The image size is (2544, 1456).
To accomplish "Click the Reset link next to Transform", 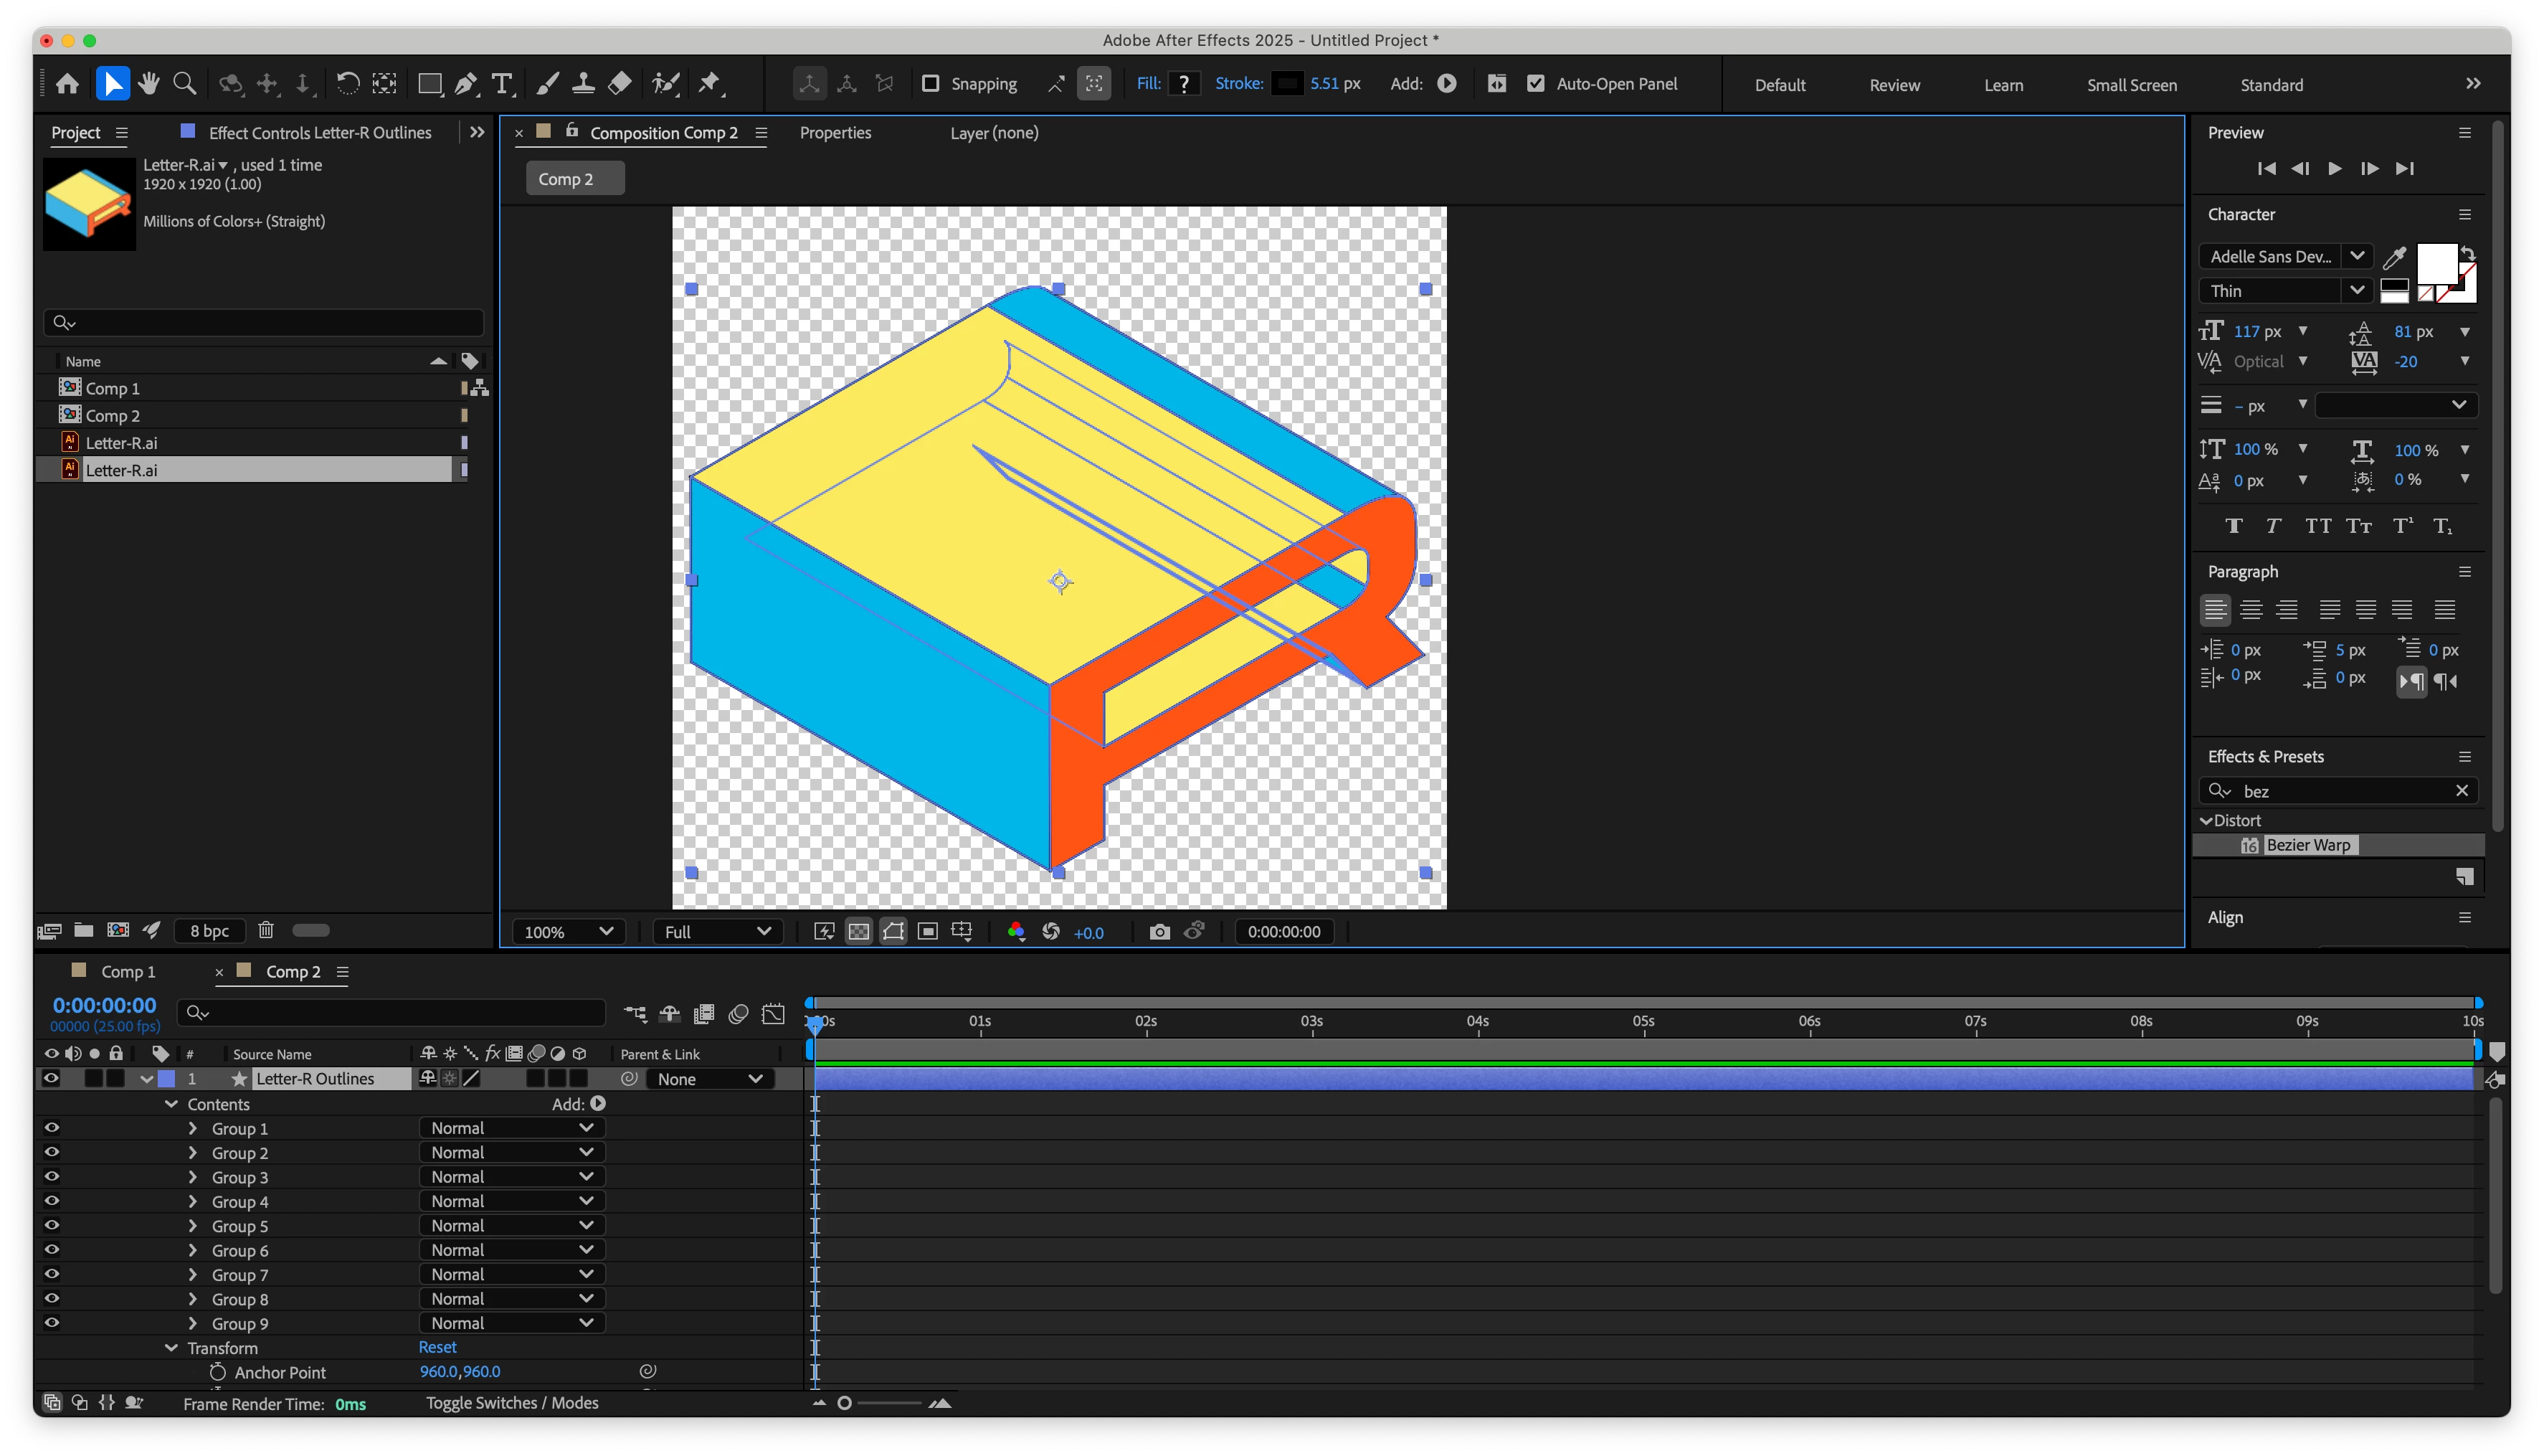I will pos(437,1348).
